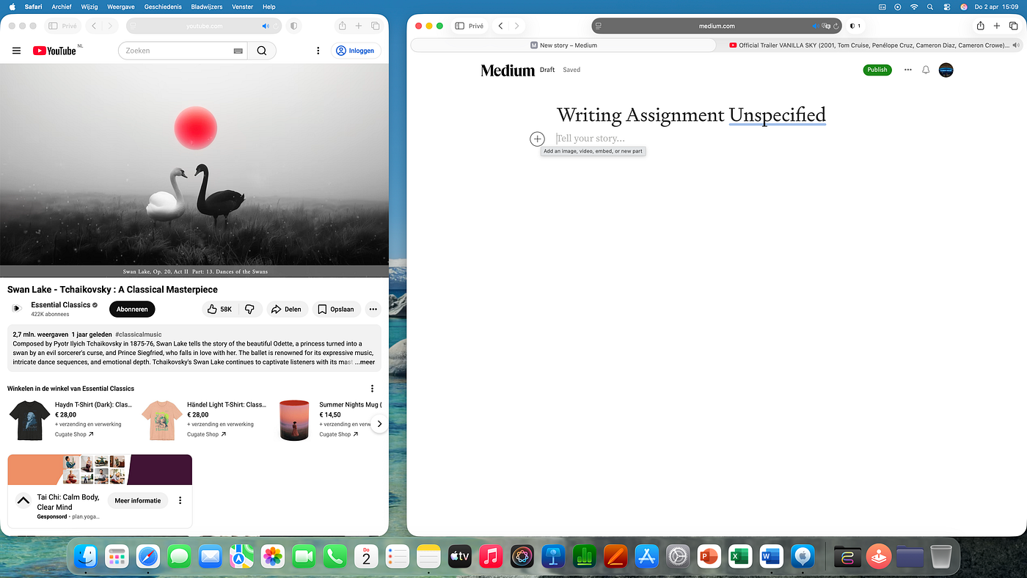Share medium.com page from the Safari toolbar

coord(980,26)
